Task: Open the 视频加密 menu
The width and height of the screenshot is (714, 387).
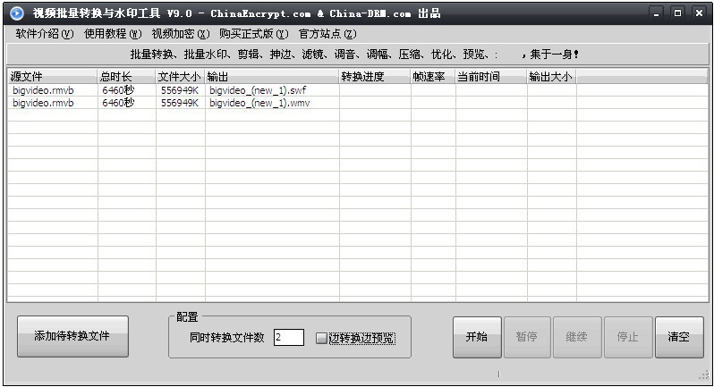Action: tap(181, 34)
